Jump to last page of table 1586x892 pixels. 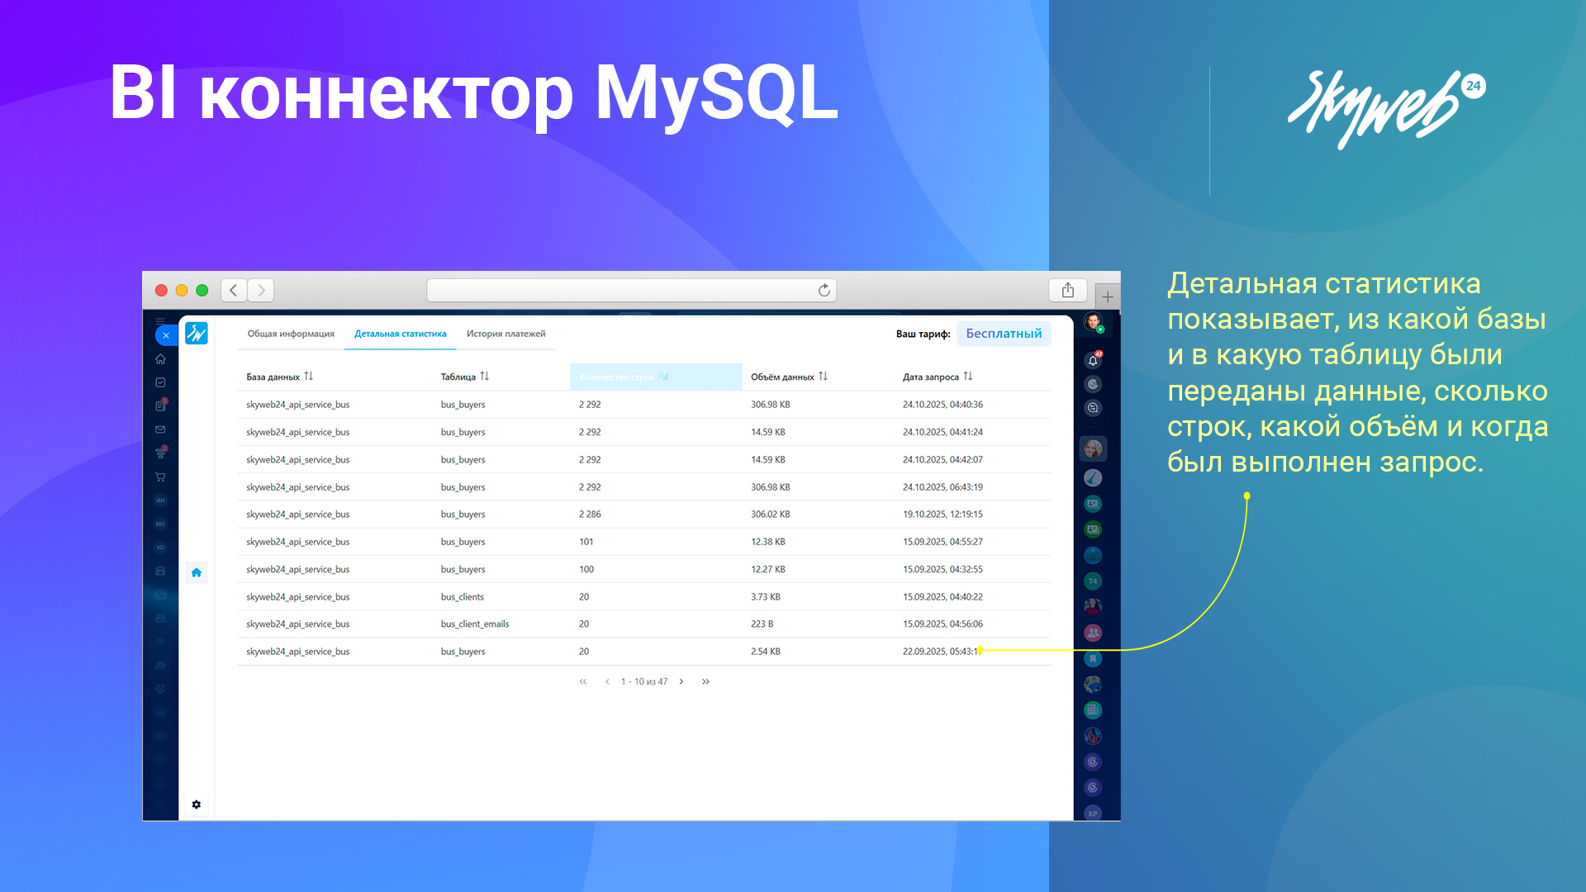tap(705, 681)
